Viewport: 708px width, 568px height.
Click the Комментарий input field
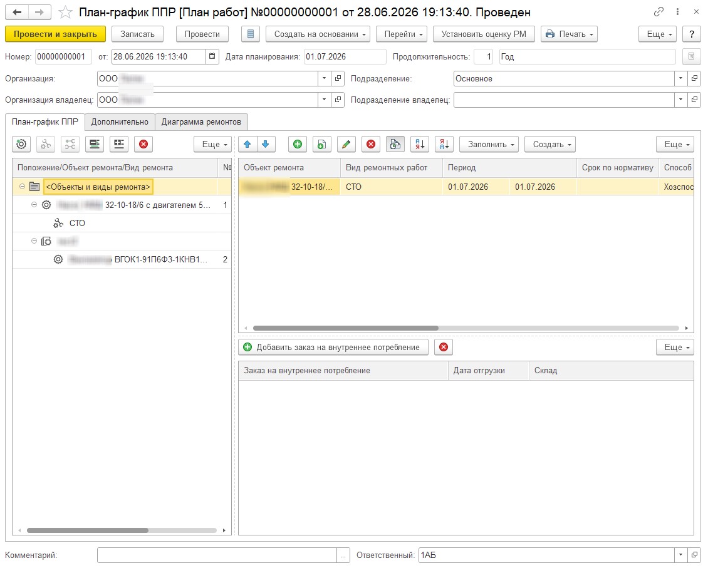pyautogui.click(x=217, y=555)
